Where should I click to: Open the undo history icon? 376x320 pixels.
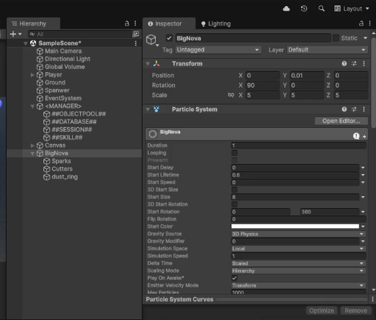pyautogui.click(x=304, y=9)
